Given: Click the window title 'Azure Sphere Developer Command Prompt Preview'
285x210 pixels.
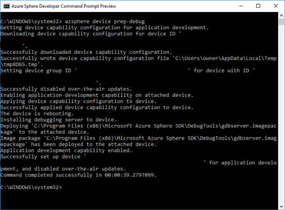Looking at the screenshot, I should coord(64,6).
